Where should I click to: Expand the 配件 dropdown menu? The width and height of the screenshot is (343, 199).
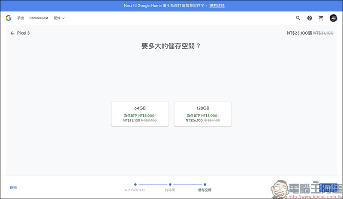click(59, 18)
